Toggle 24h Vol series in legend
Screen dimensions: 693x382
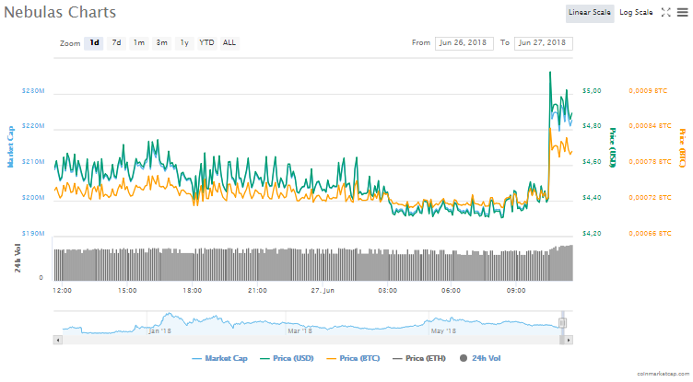(x=480, y=358)
